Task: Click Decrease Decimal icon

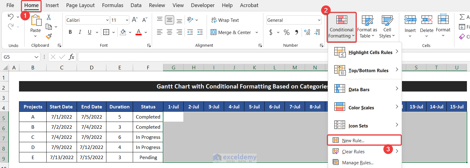Action: pos(316,32)
